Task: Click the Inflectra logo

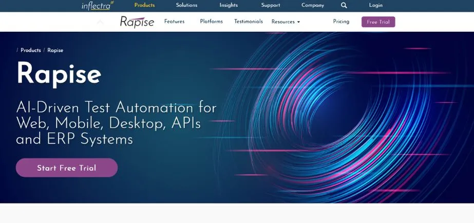Action: click(98, 6)
